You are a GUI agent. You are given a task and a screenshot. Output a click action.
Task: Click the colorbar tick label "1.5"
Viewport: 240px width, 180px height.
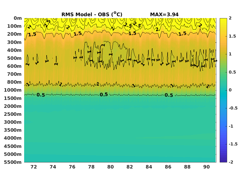coord(232,36)
